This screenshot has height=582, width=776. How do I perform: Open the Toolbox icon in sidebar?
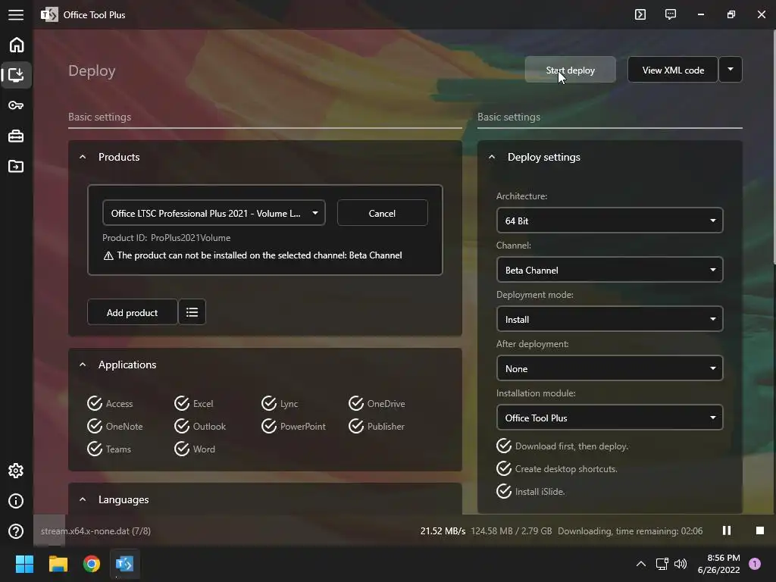16,136
